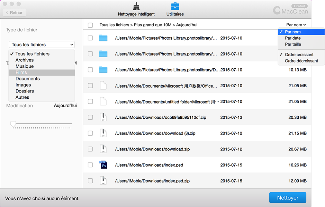Select the untitled folder file checkbox

pyautogui.click(x=90, y=101)
